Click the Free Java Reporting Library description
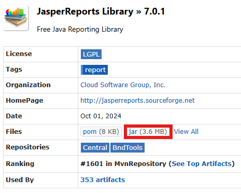241x193 pixels. coord(80,30)
